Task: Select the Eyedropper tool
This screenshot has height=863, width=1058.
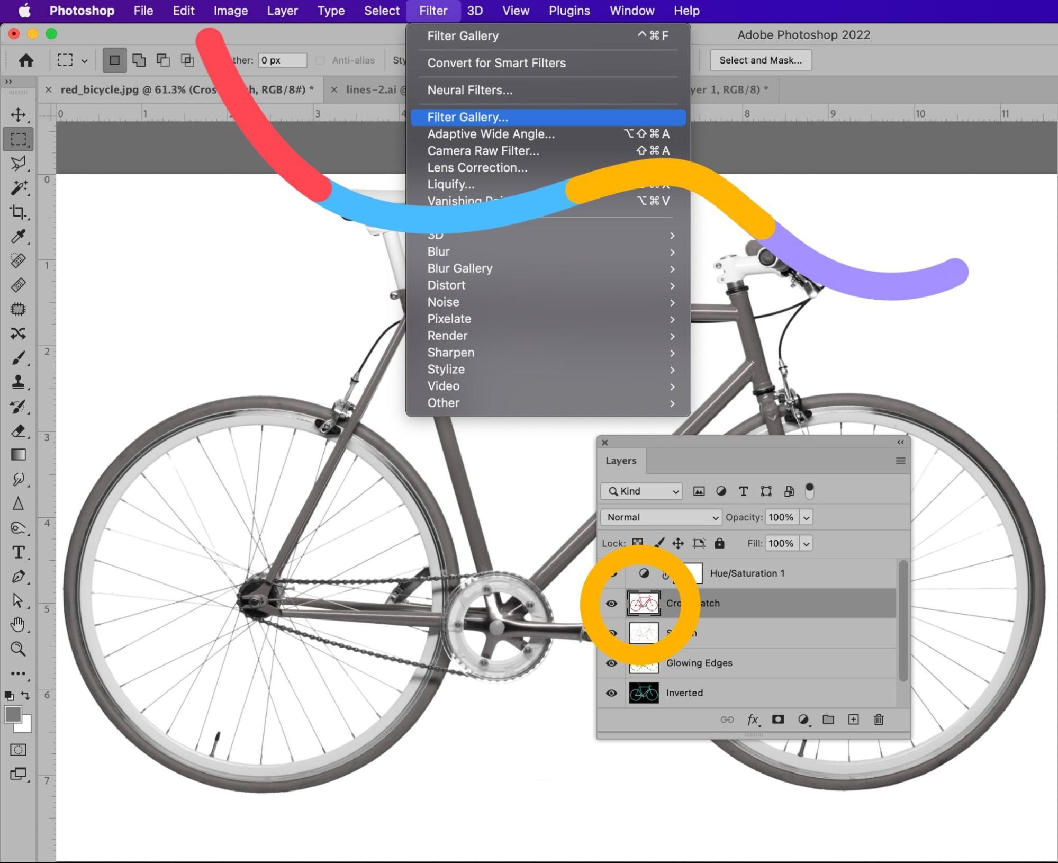Action: (19, 236)
